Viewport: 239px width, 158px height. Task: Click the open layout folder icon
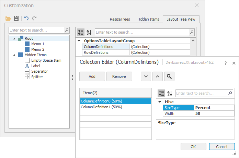pos(8,19)
